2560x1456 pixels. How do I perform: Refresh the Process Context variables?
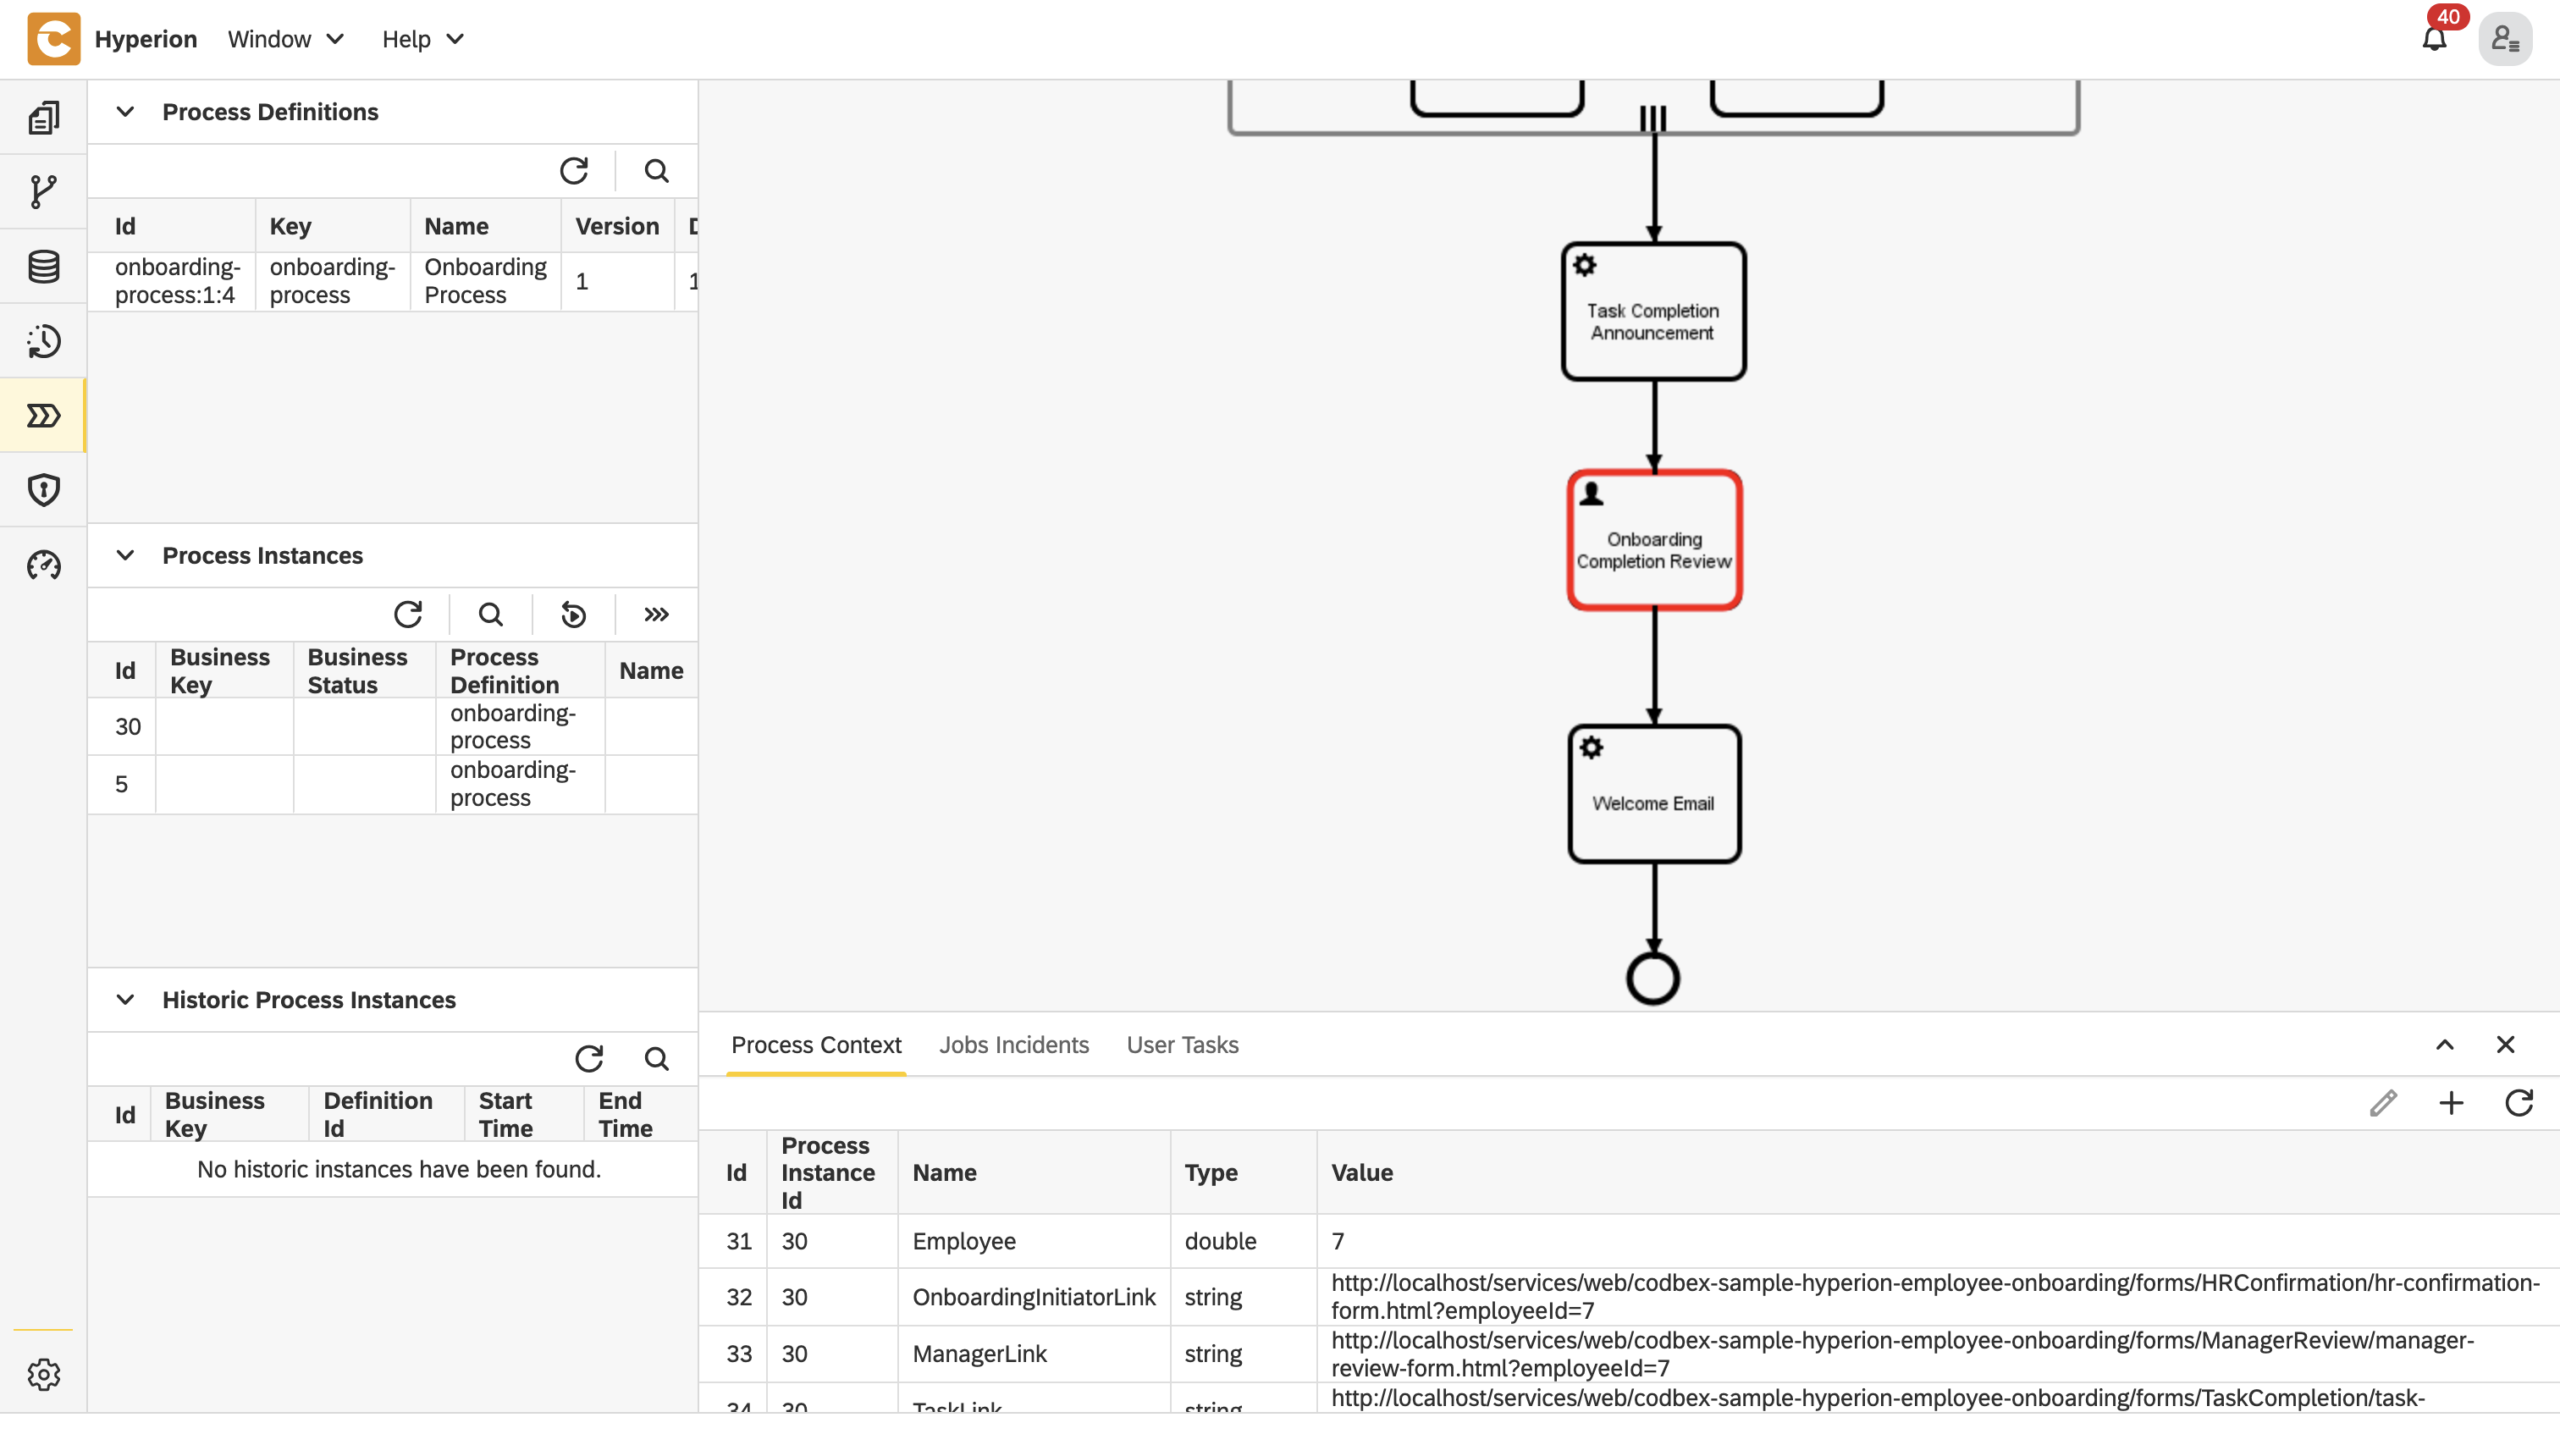(x=2519, y=1103)
